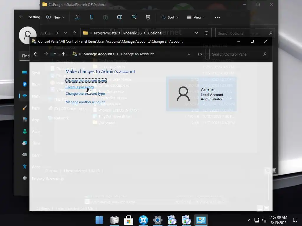Click ProgramData breadcrumb in File Explorer
The height and width of the screenshot is (226, 302).
105,33
